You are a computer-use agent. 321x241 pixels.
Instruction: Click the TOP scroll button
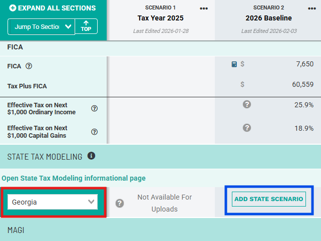point(86,26)
